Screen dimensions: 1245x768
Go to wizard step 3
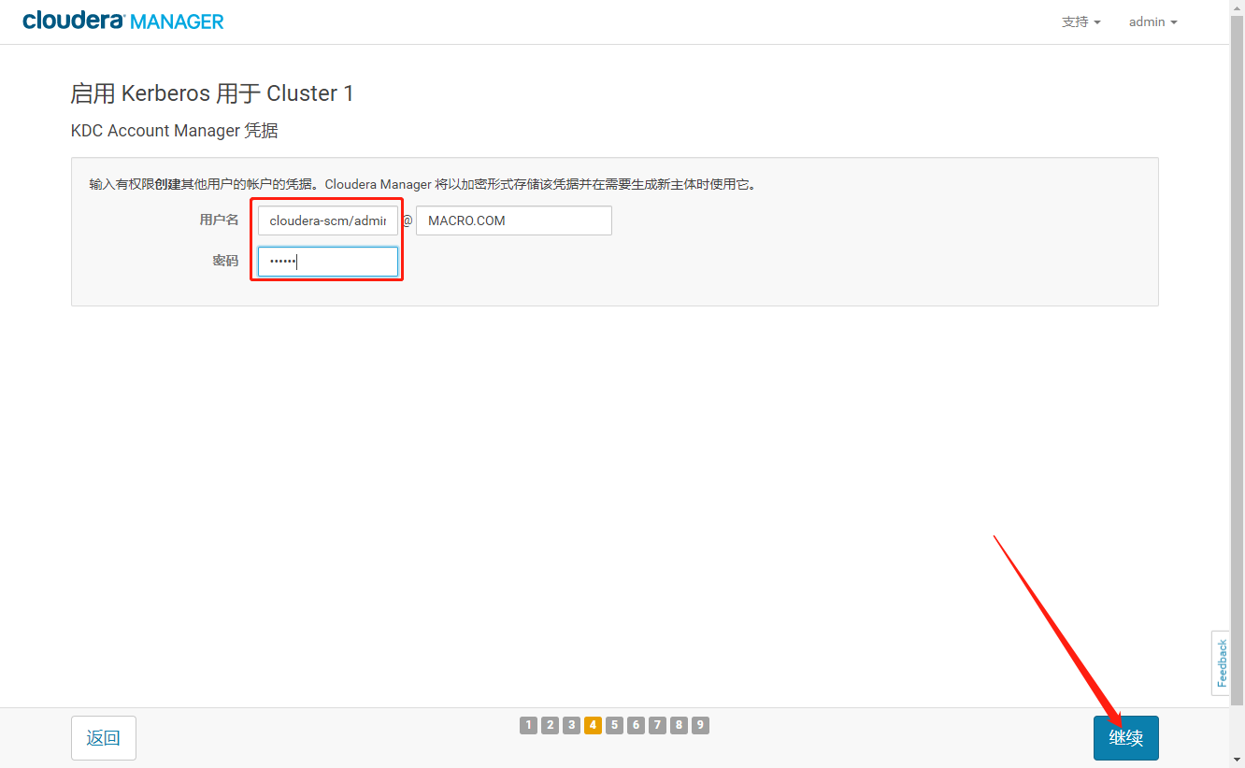[x=572, y=725]
